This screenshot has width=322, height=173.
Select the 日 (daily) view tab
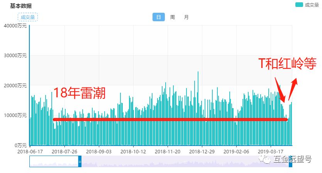coord(159,17)
